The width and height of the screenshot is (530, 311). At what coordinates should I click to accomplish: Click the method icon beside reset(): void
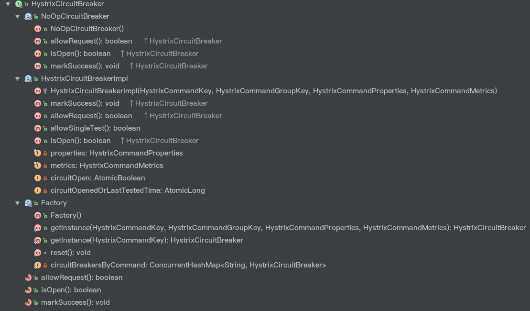[x=38, y=253]
